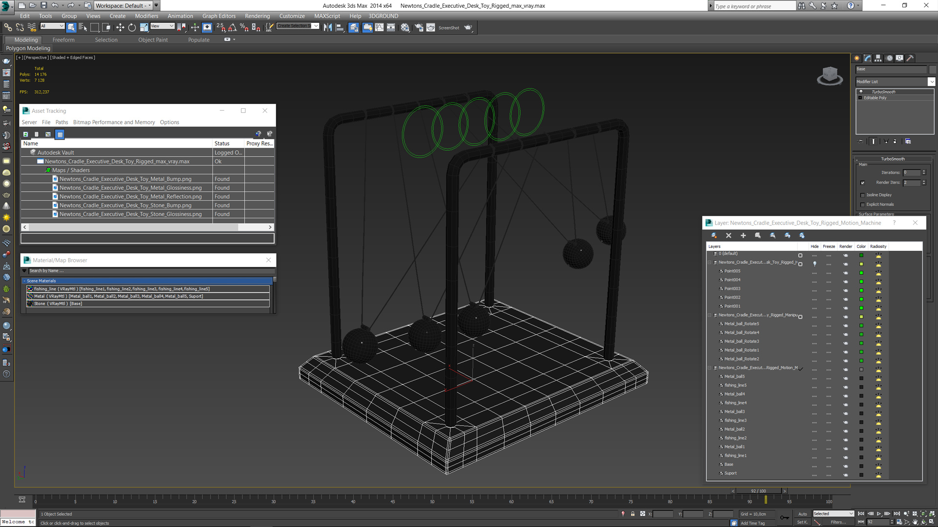This screenshot has height=527, width=938.
Task: Click the Set Keys key icon
Action: (x=784, y=517)
